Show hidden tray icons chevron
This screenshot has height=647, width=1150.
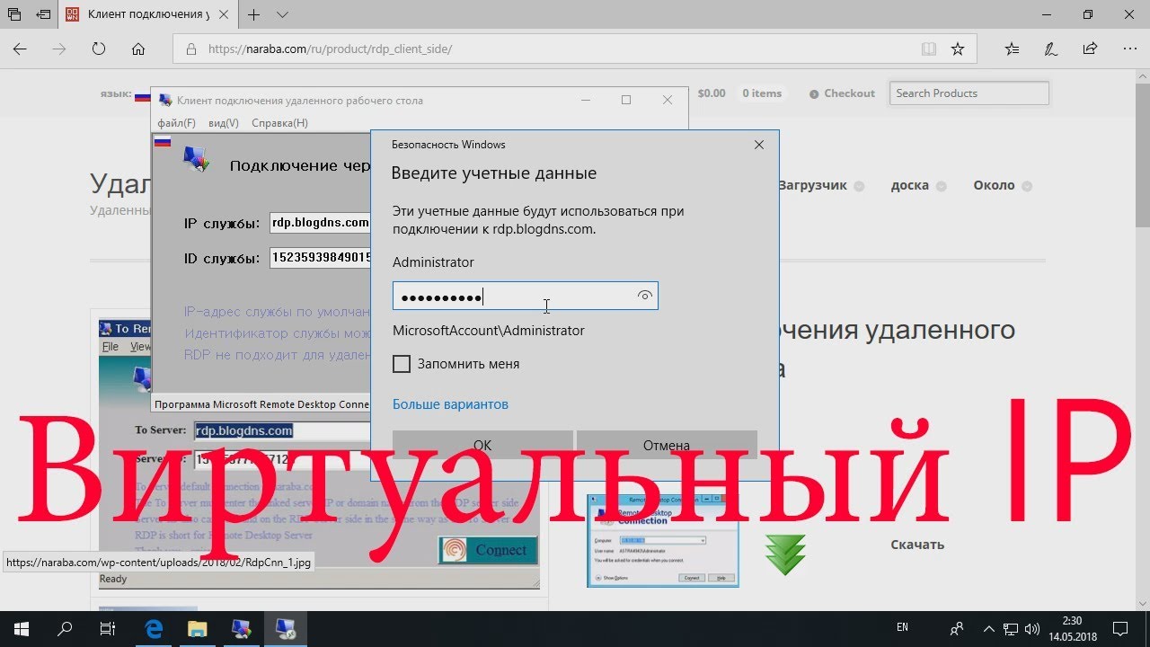989,628
